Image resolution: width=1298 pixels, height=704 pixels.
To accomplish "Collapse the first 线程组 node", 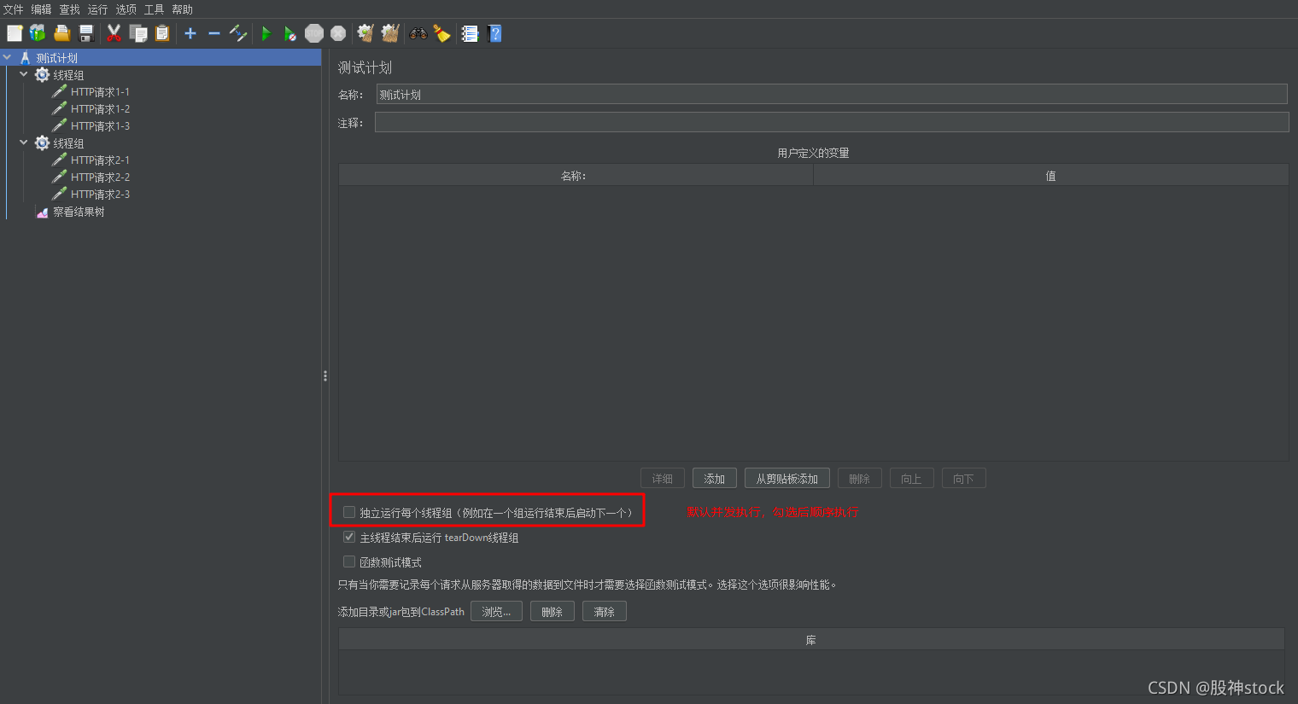I will coord(24,74).
